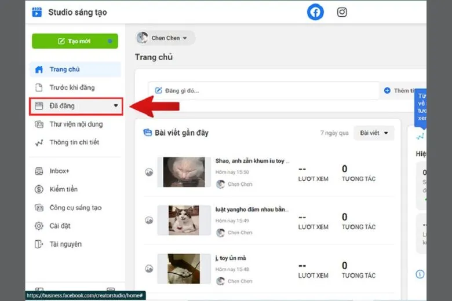The height and width of the screenshot is (301, 452).
Task: Open the Bài viết filter dropdown
Action: pyautogui.click(x=374, y=133)
